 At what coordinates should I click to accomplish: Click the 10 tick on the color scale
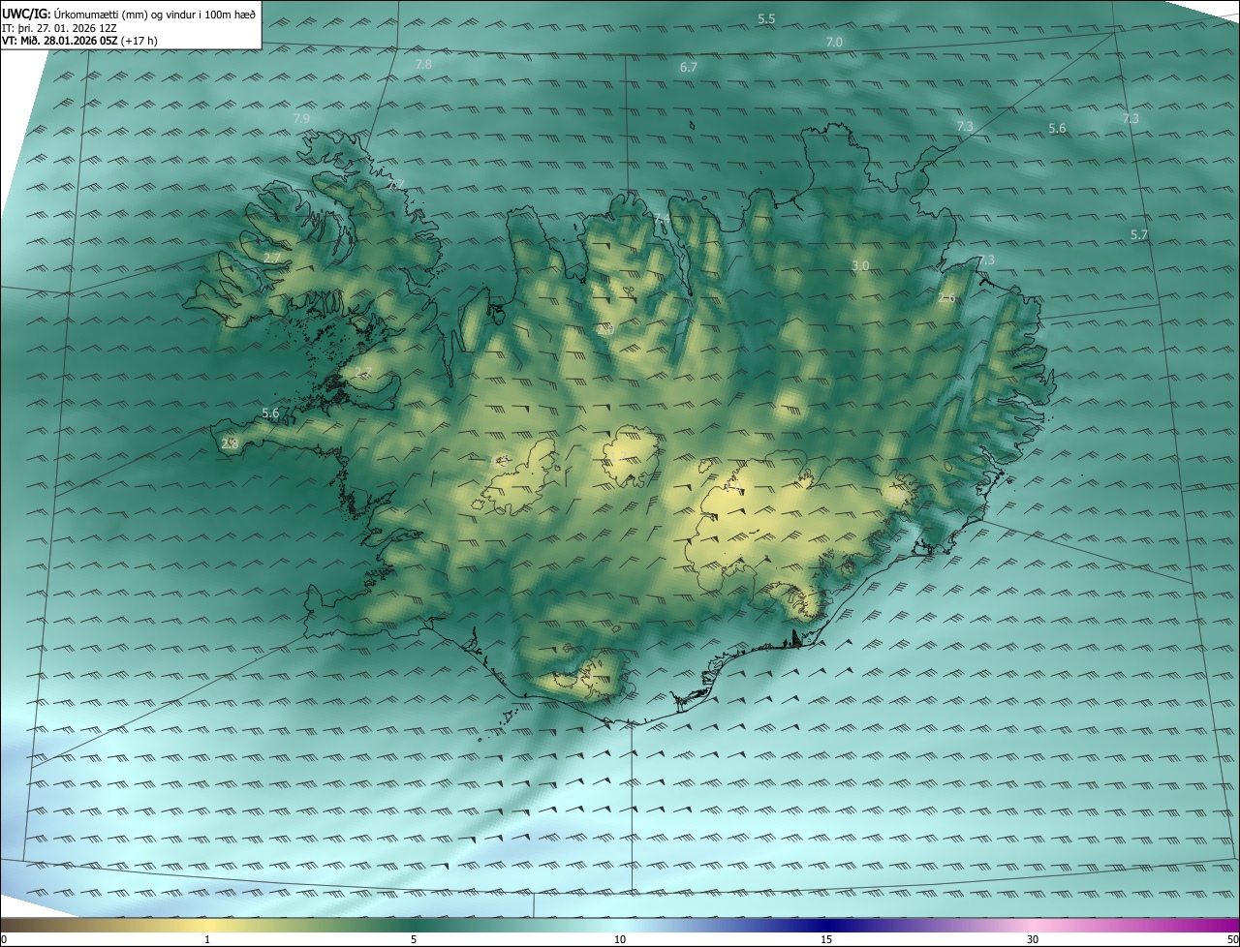pyautogui.click(x=620, y=940)
